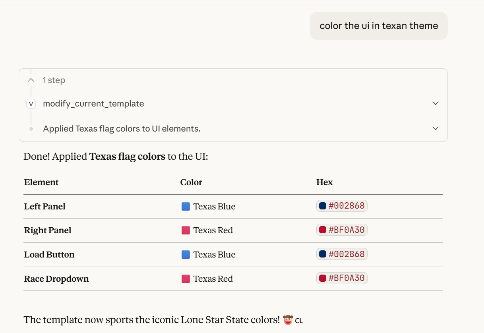Click the V icon beside modify_current_template
The height and width of the screenshot is (333, 484).
click(x=31, y=104)
